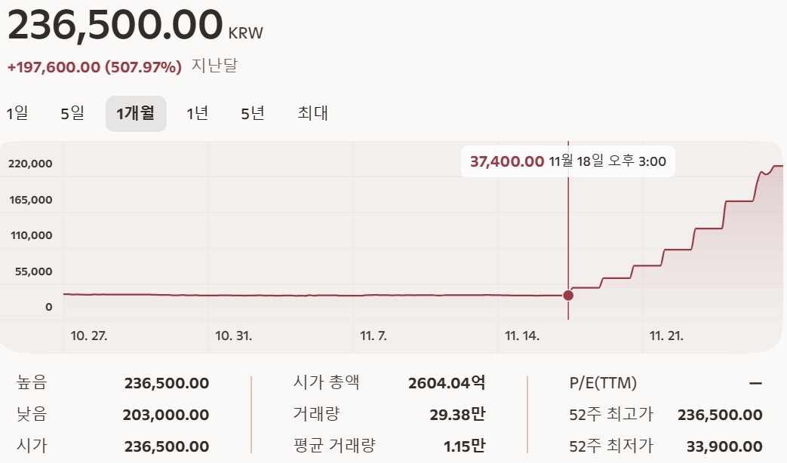The height and width of the screenshot is (463, 787).
Task: Click the 220,000 price axis label
Action: (32, 163)
